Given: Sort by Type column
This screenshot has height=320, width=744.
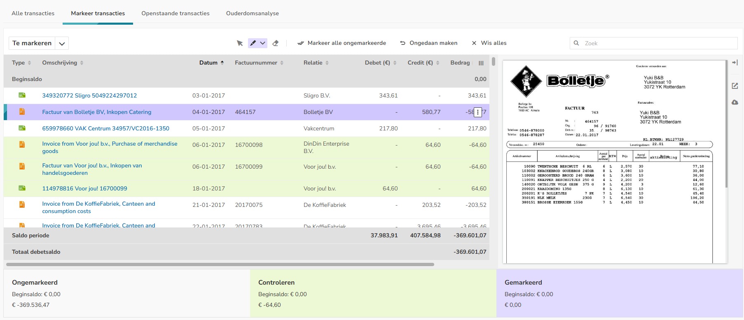Looking at the screenshot, I should pos(21,63).
